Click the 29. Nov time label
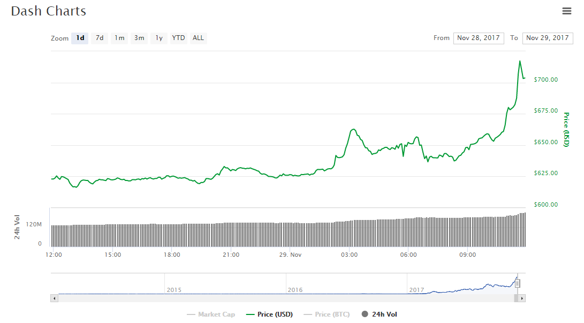Image resolution: width=584 pixels, height=323 pixels. (x=290, y=255)
